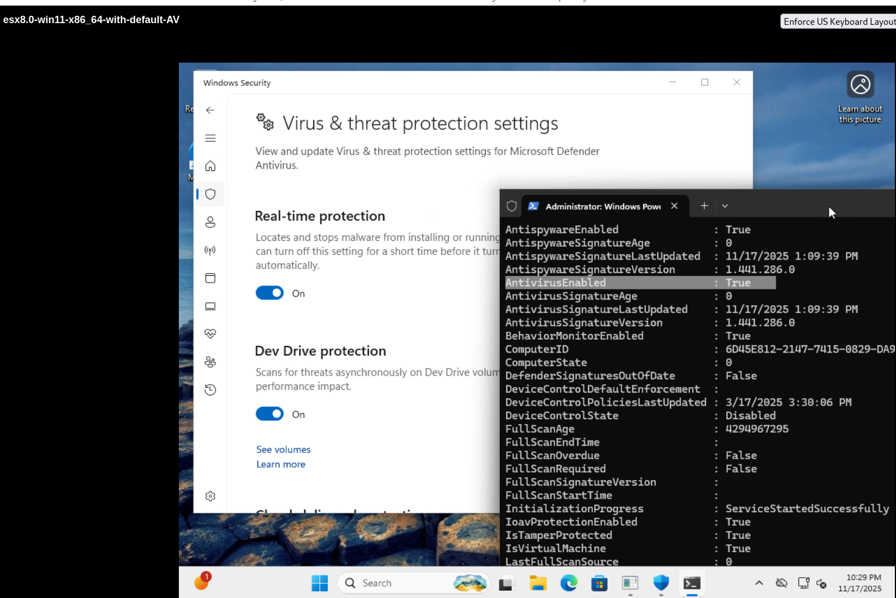The image size is (896, 598).
Task: Click the FullScanAge line in the terminal
Action: (x=647, y=429)
